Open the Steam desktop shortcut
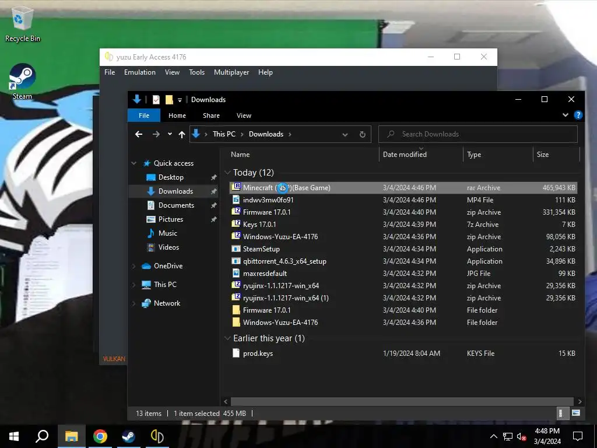Screen dimensions: 597x448 coord(23,82)
